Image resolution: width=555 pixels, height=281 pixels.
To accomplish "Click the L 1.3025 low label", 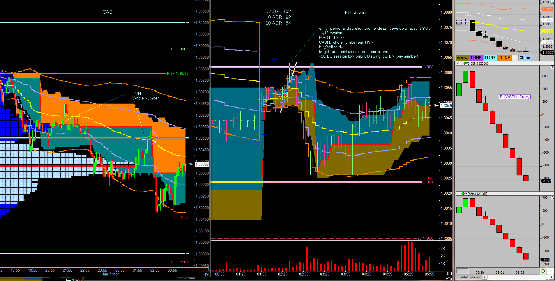I will point(426,178).
